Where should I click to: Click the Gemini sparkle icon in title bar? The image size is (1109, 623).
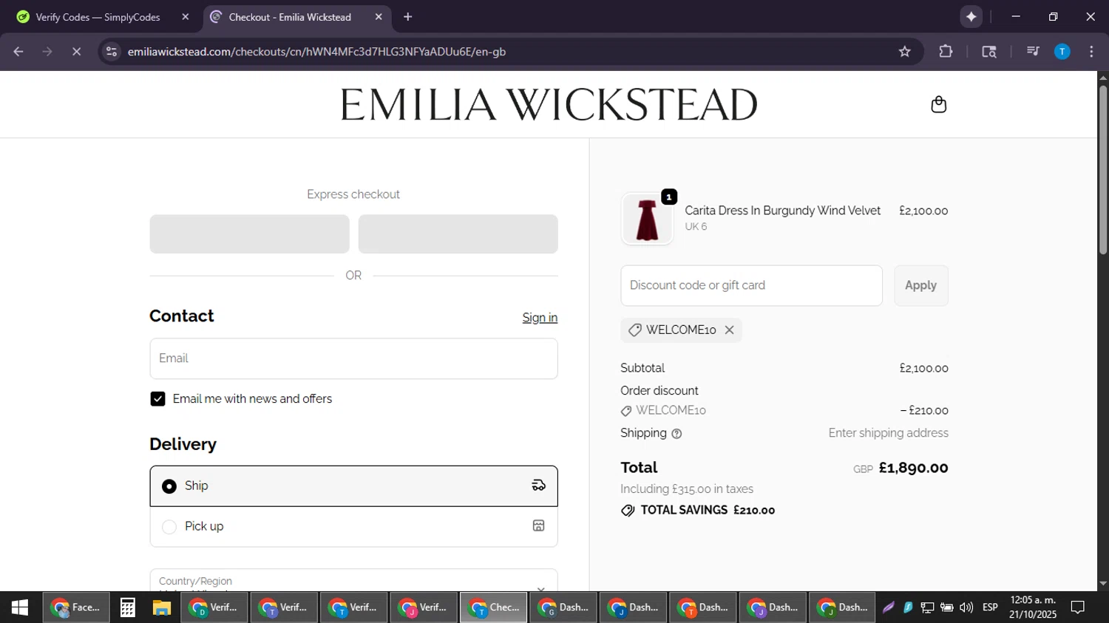click(x=971, y=17)
